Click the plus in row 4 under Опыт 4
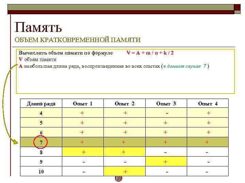The image size is (245, 183). click(x=209, y=113)
